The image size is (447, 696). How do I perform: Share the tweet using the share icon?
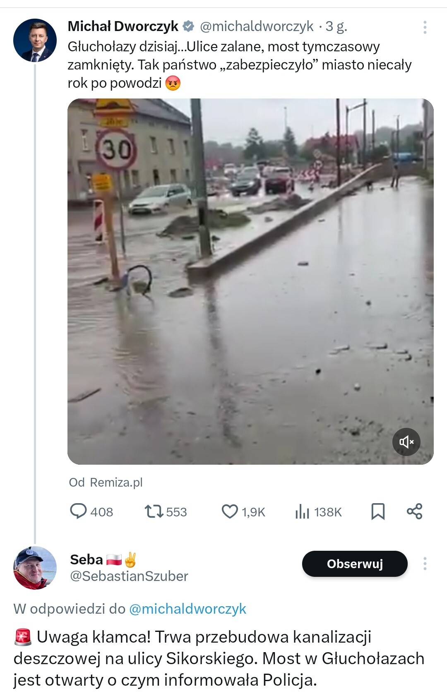[x=414, y=511]
